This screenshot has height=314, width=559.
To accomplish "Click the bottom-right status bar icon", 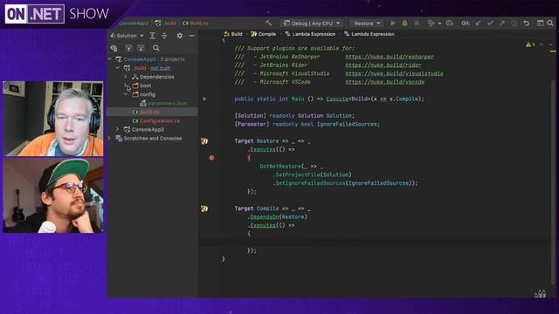I will (540, 294).
